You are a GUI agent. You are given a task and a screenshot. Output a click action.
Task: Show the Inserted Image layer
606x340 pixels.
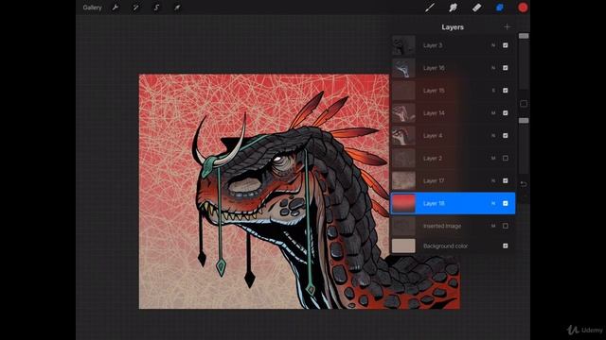coord(505,226)
